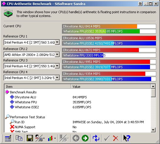The image size is (160, 144).
Task: Click the magenta diamond Benchmark Results icon
Action: (7, 92)
